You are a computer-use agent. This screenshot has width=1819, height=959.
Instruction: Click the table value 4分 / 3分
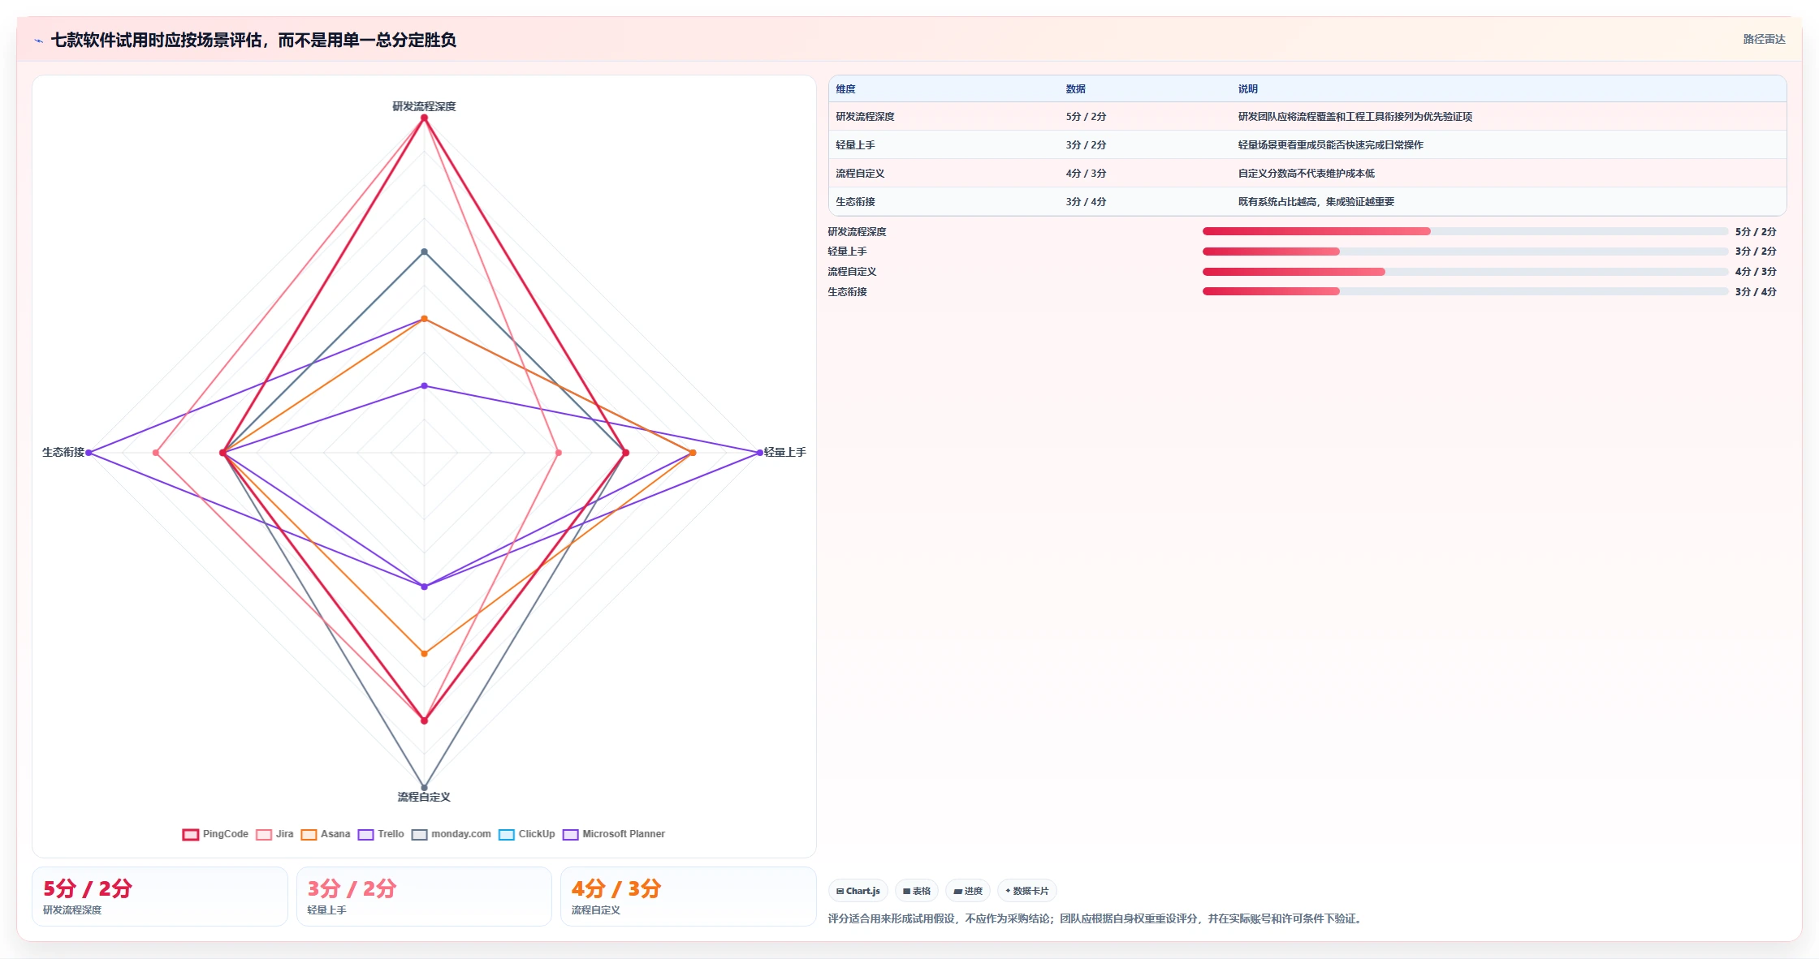(1086, 174)
